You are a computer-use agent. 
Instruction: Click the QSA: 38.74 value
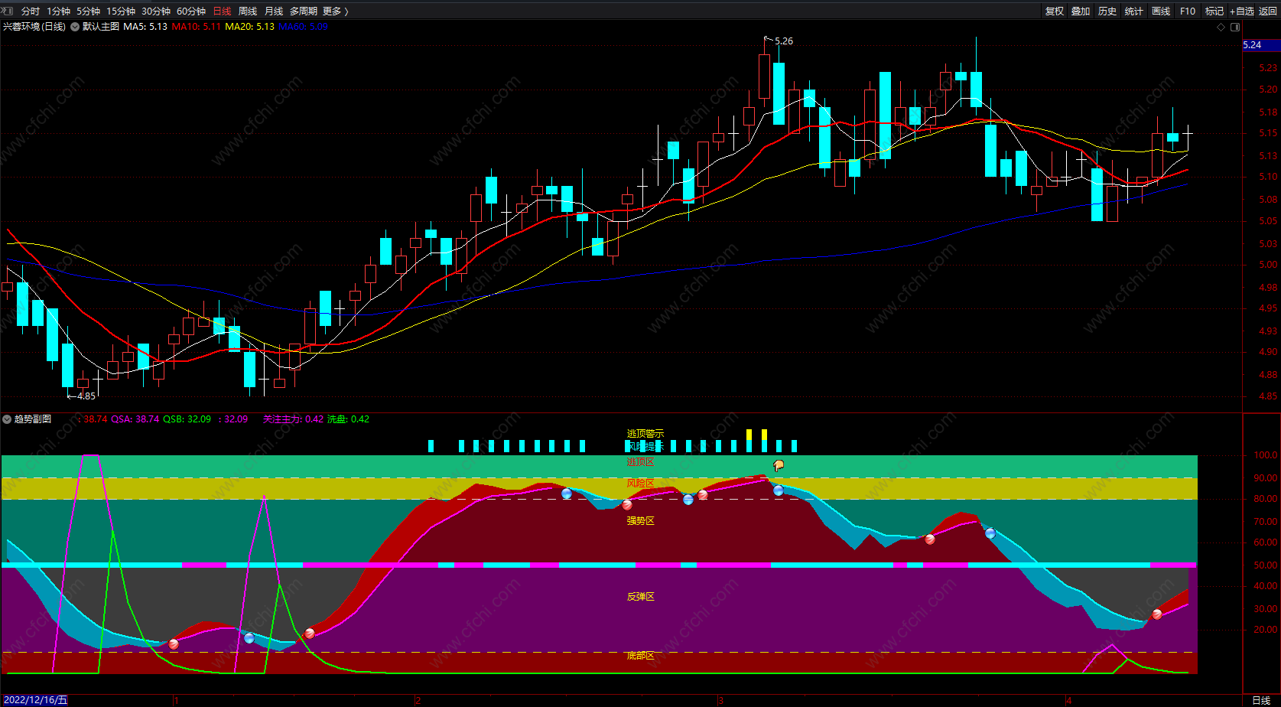click(x=135, y=419)
